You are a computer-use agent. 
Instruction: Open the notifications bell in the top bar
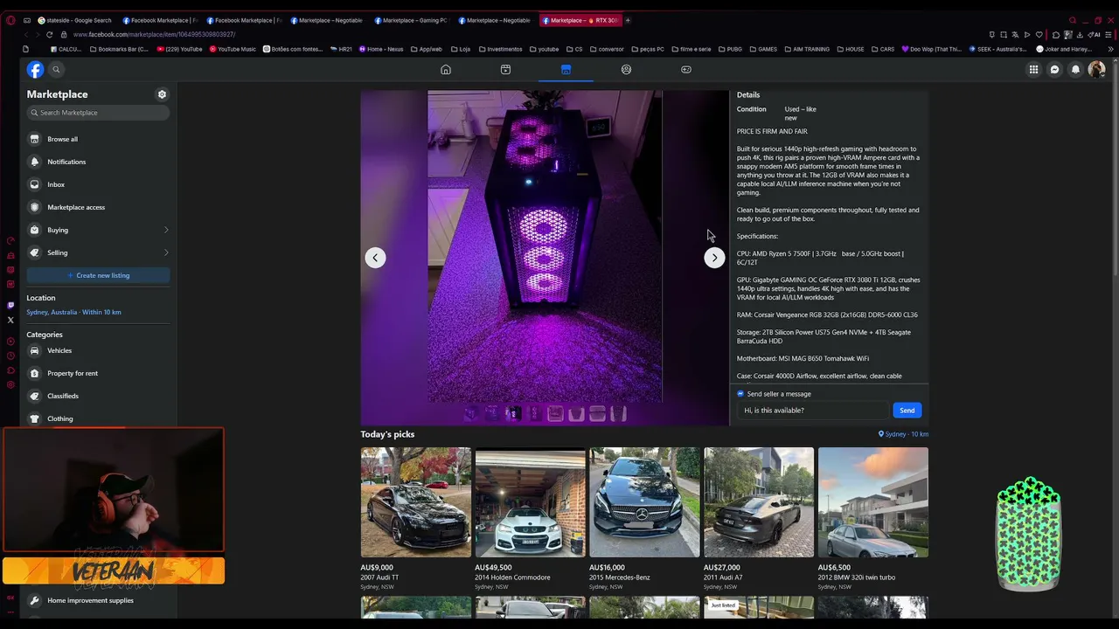coord(1075,69)
